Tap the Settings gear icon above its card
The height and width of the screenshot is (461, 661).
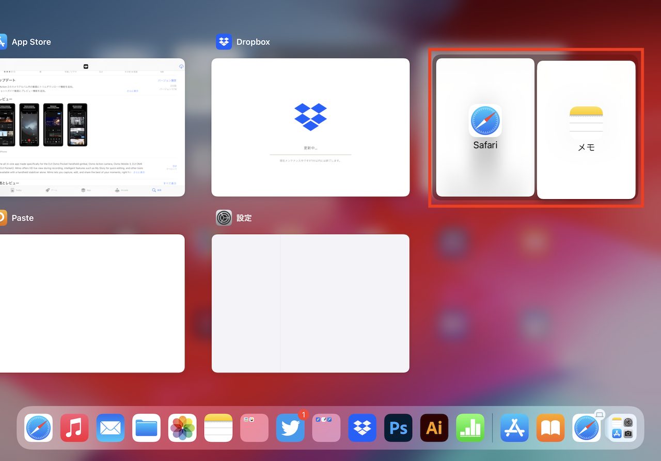[x=224, y=218]
